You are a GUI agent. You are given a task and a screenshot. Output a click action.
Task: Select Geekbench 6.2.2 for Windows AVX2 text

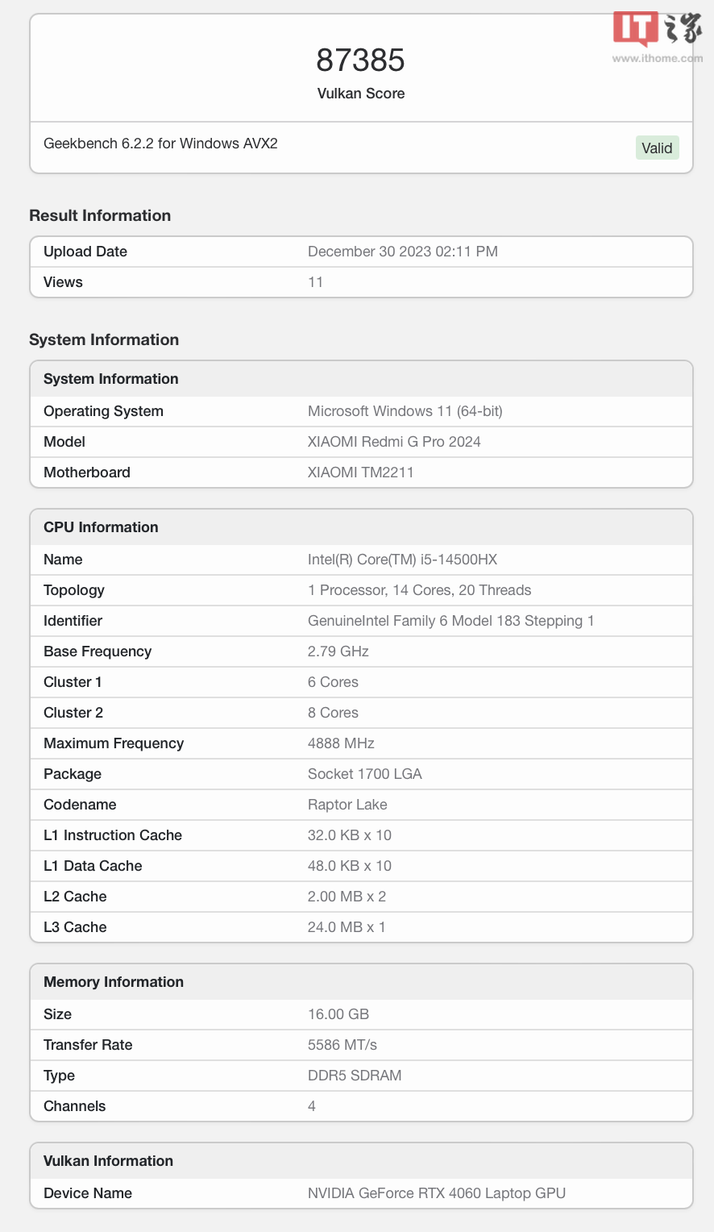(160, 144)
